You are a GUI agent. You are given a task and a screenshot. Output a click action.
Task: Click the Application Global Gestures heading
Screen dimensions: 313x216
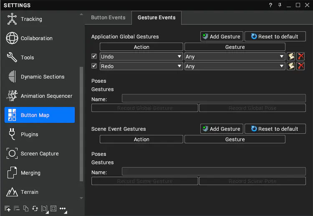tap(125, 37)
